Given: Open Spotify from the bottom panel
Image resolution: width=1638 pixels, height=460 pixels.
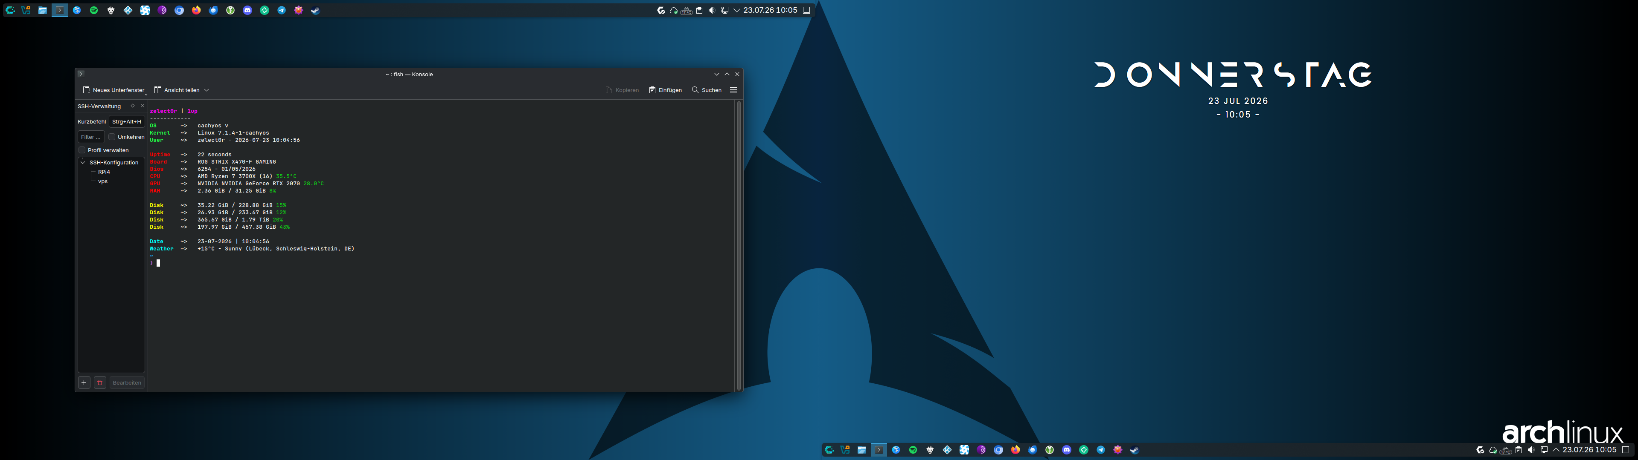Looking at the screenshot, I should (x=913, y=450).
